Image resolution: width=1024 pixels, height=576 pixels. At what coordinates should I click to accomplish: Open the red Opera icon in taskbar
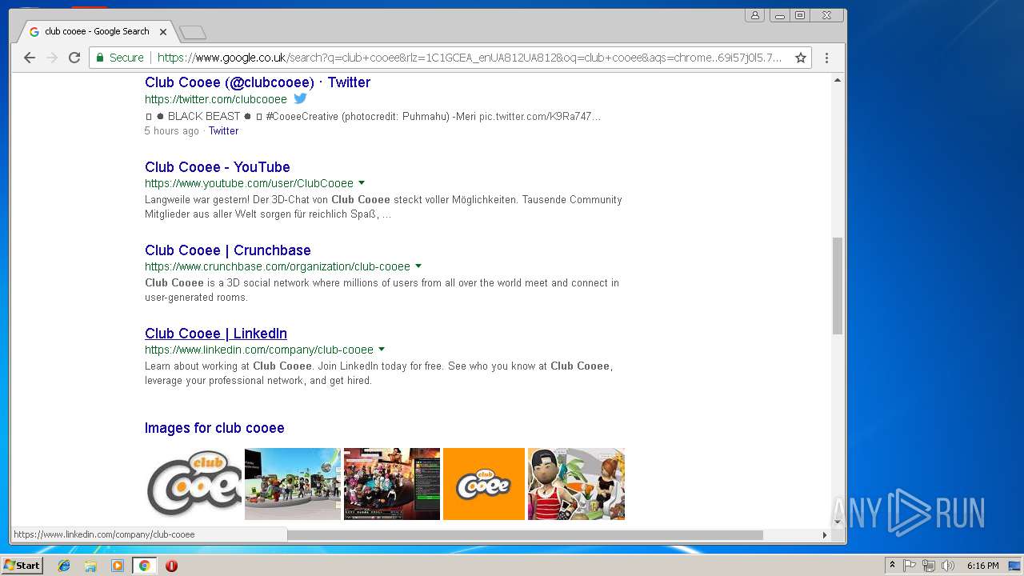click(171, 566)
